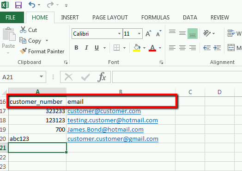
Task: Open the Clipboard dialog launcher
Action: (66, 62)
